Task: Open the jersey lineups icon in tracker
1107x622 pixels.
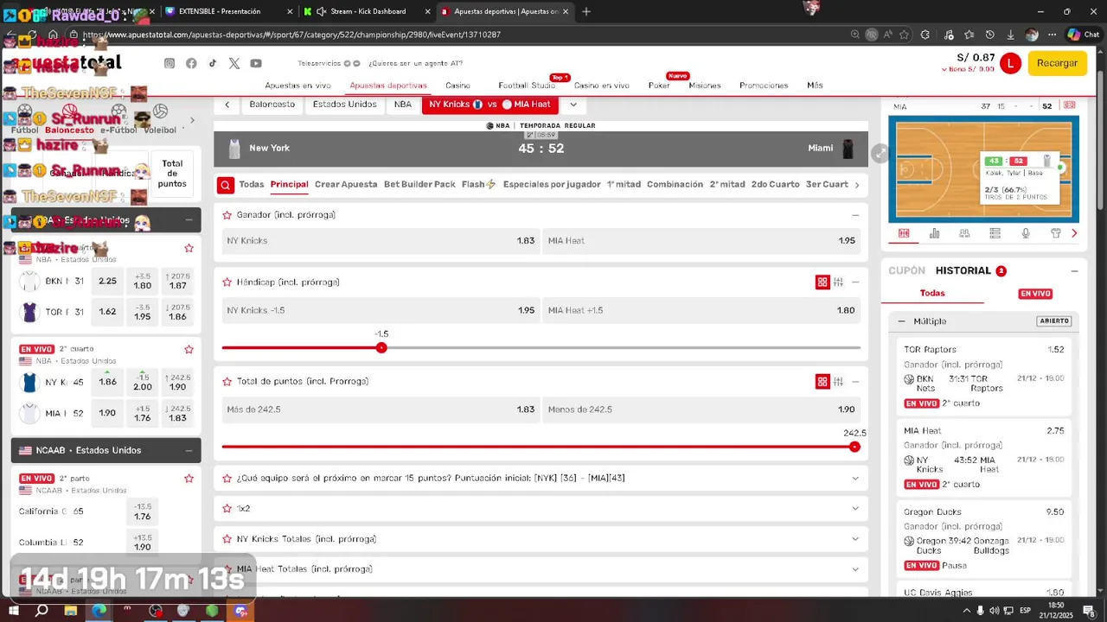Action: (x=1056, y=233)
